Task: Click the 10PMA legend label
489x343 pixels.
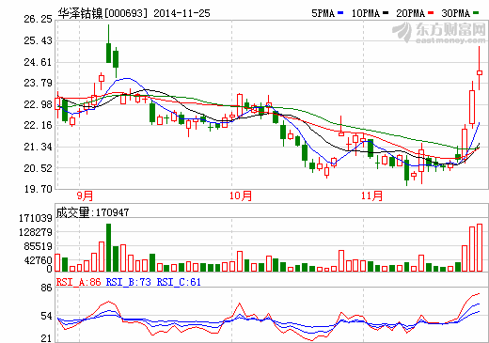Action: (x=366, y=13)
